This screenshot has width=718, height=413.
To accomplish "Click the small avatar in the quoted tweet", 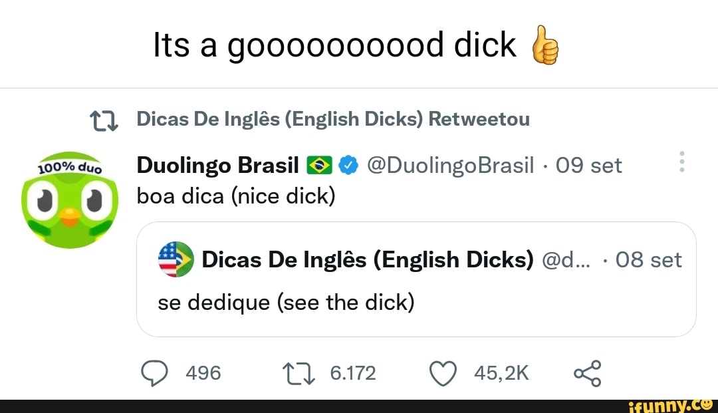I will point(177,259).
